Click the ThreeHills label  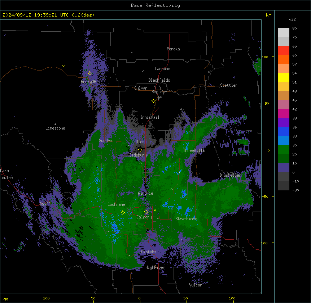tap(194, 150)
